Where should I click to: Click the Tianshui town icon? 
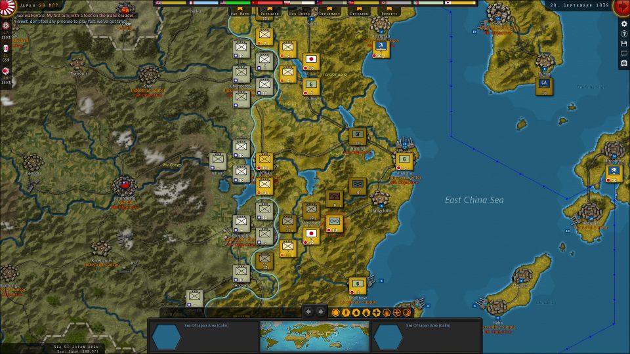[x=77, y=64]
